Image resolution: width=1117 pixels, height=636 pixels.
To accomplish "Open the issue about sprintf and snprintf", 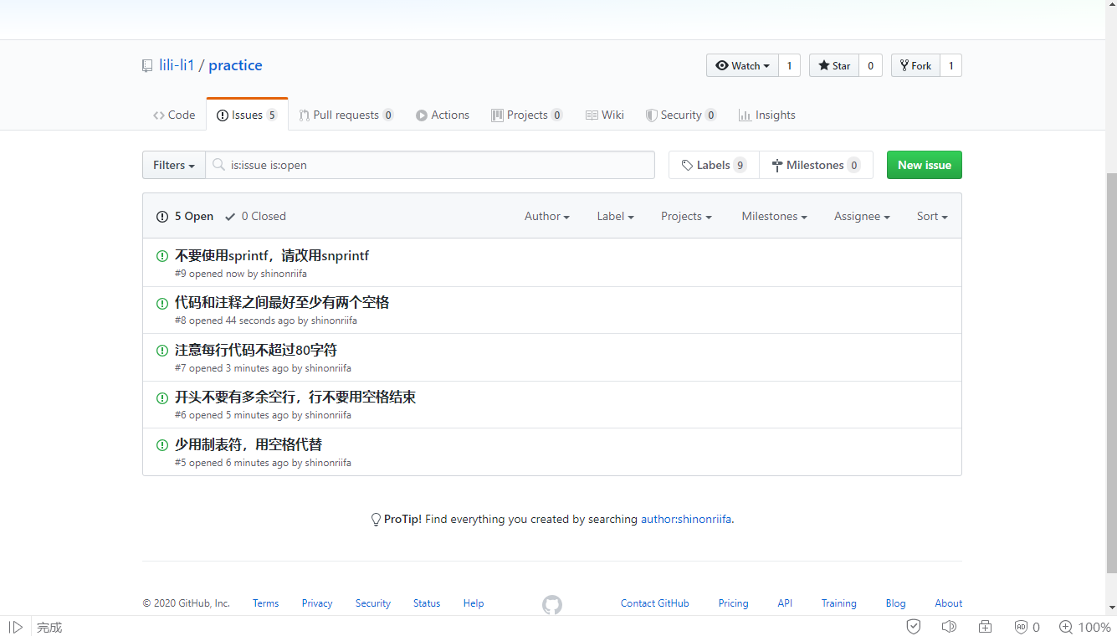I will coord(272,256).
